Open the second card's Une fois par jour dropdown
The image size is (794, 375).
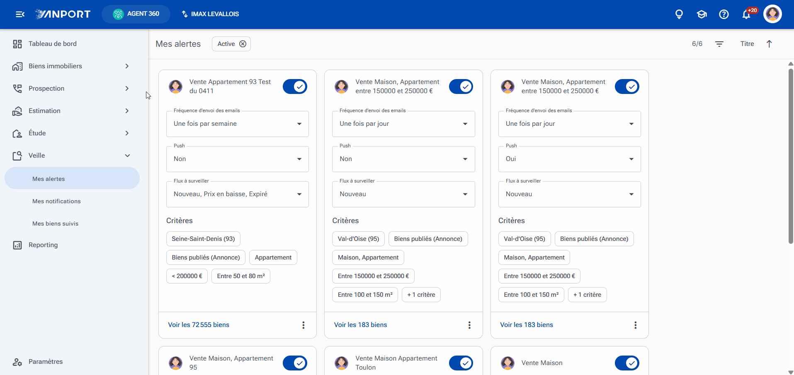click(403, 124)
